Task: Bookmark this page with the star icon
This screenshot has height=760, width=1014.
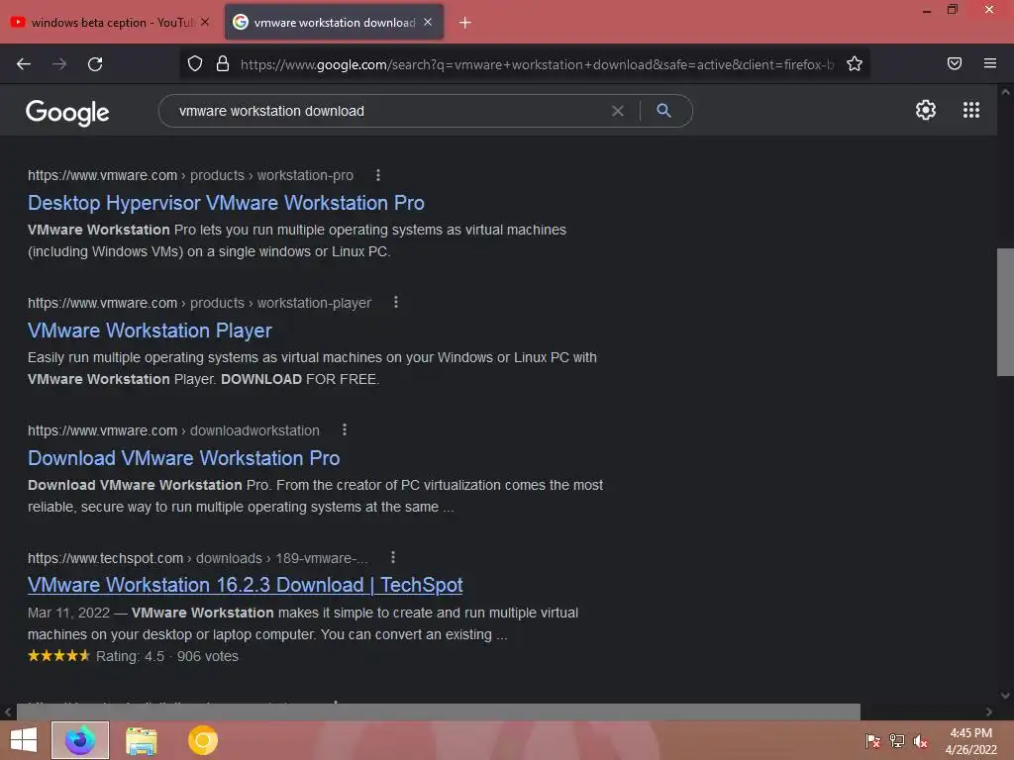Action: tap(855, 63)
